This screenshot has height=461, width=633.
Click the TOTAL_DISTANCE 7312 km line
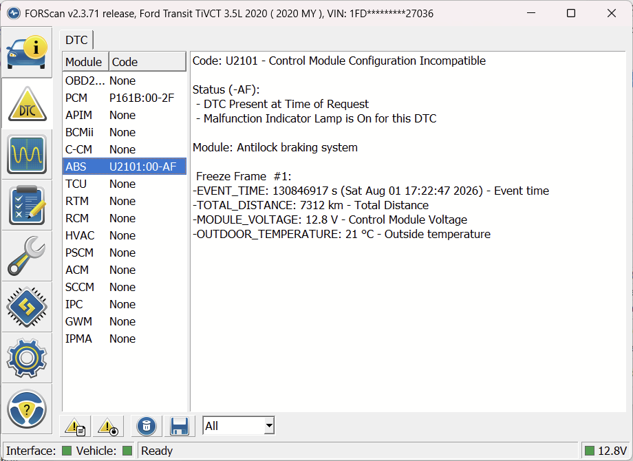pyautogui.click(x=310, y=206)
